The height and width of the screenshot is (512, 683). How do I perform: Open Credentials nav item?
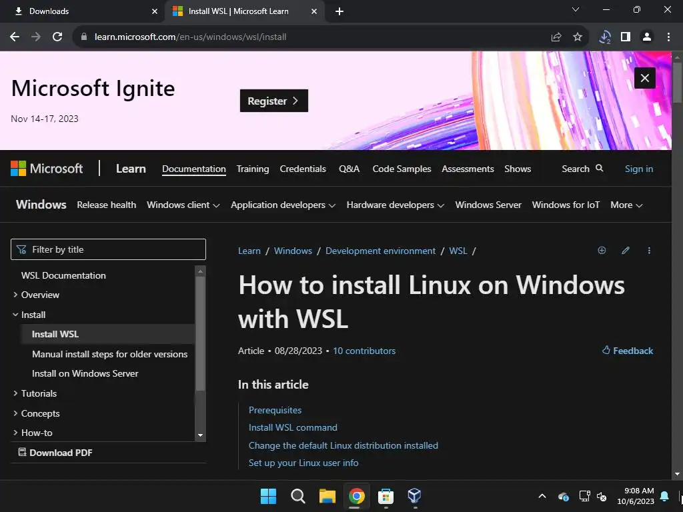point(303,169)
